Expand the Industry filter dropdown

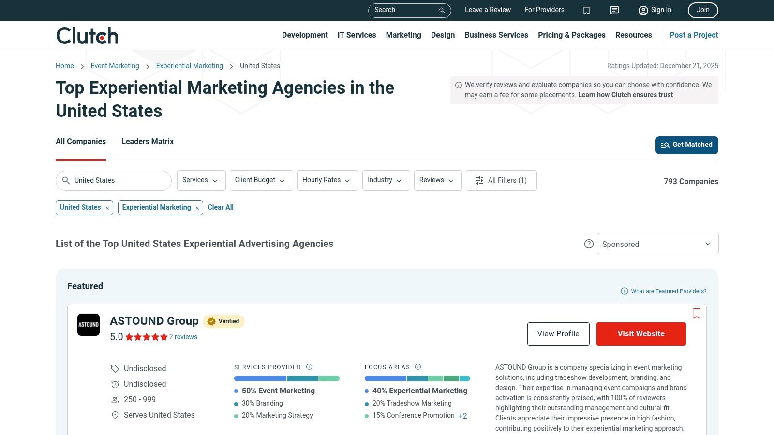386,180
